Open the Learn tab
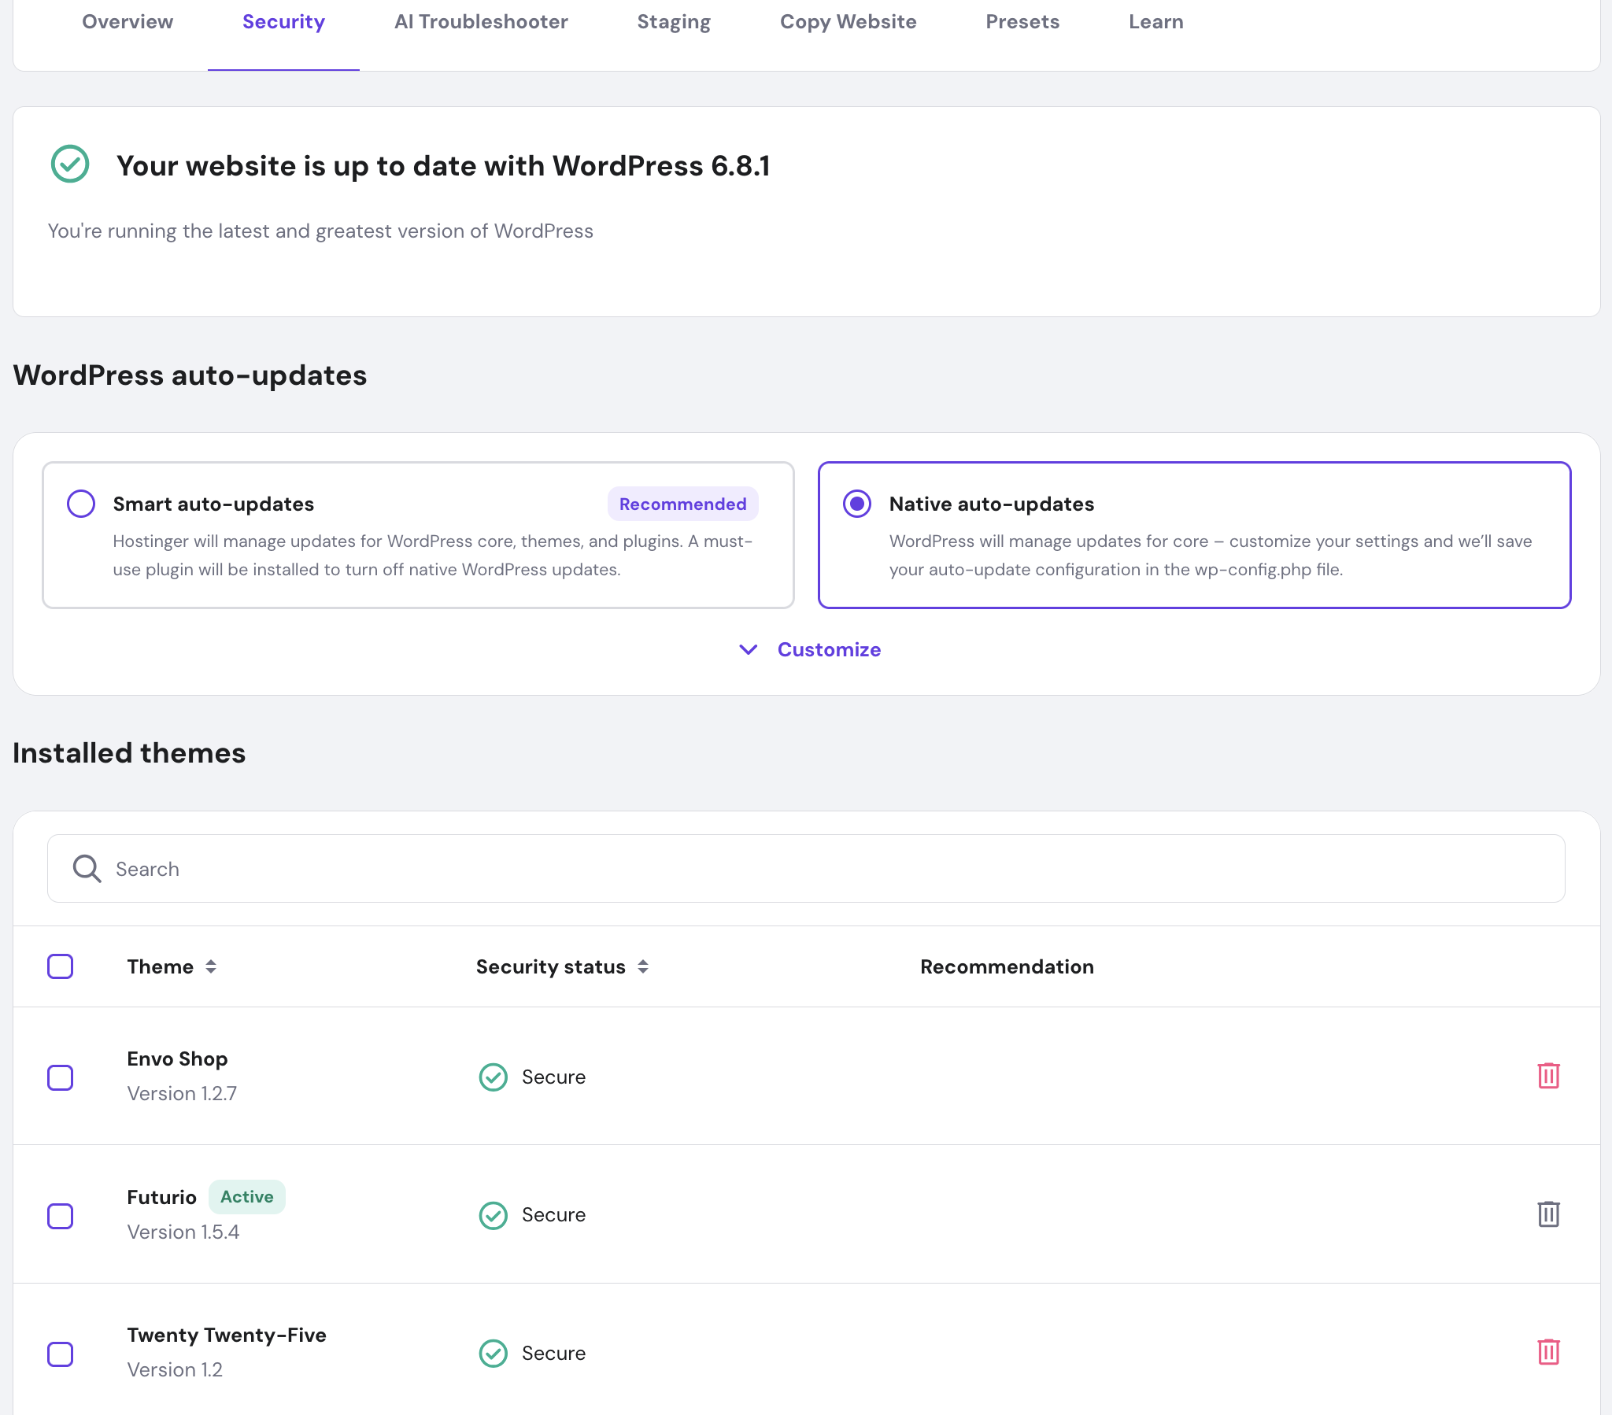Viewport: 1612px width, 1415px height. tap(1155, 21)
